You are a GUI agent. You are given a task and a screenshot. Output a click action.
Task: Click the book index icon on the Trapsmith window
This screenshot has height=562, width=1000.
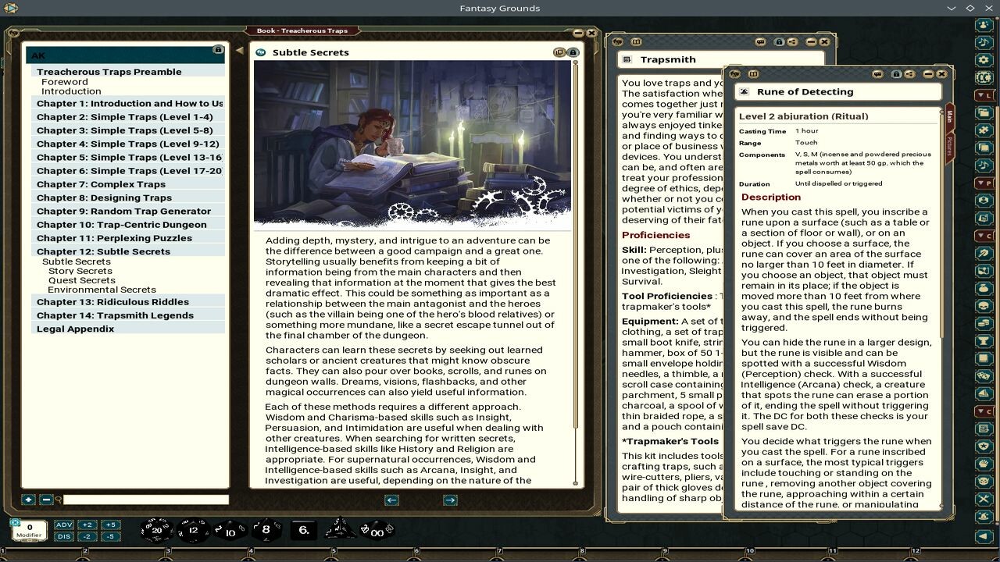[636, 41]
